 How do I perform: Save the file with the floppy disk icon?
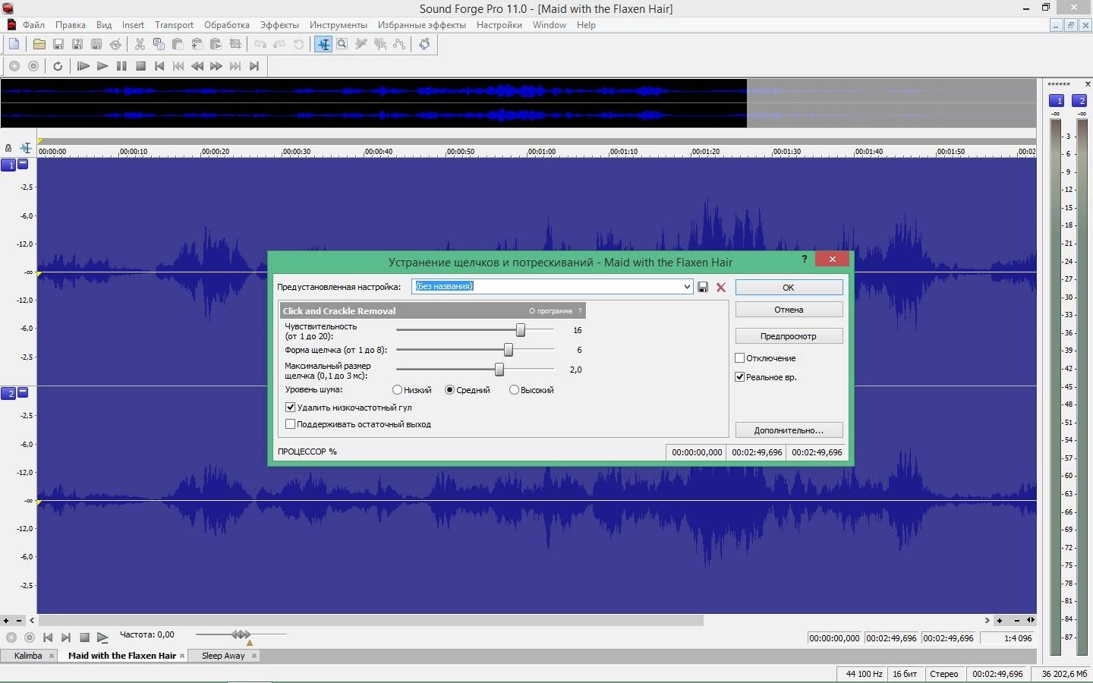[x=58, y=44]
